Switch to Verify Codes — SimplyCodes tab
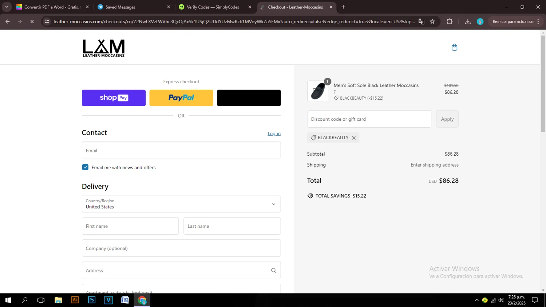 (214, 7)
